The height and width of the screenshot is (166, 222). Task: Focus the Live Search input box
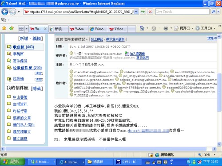[182, 12]
